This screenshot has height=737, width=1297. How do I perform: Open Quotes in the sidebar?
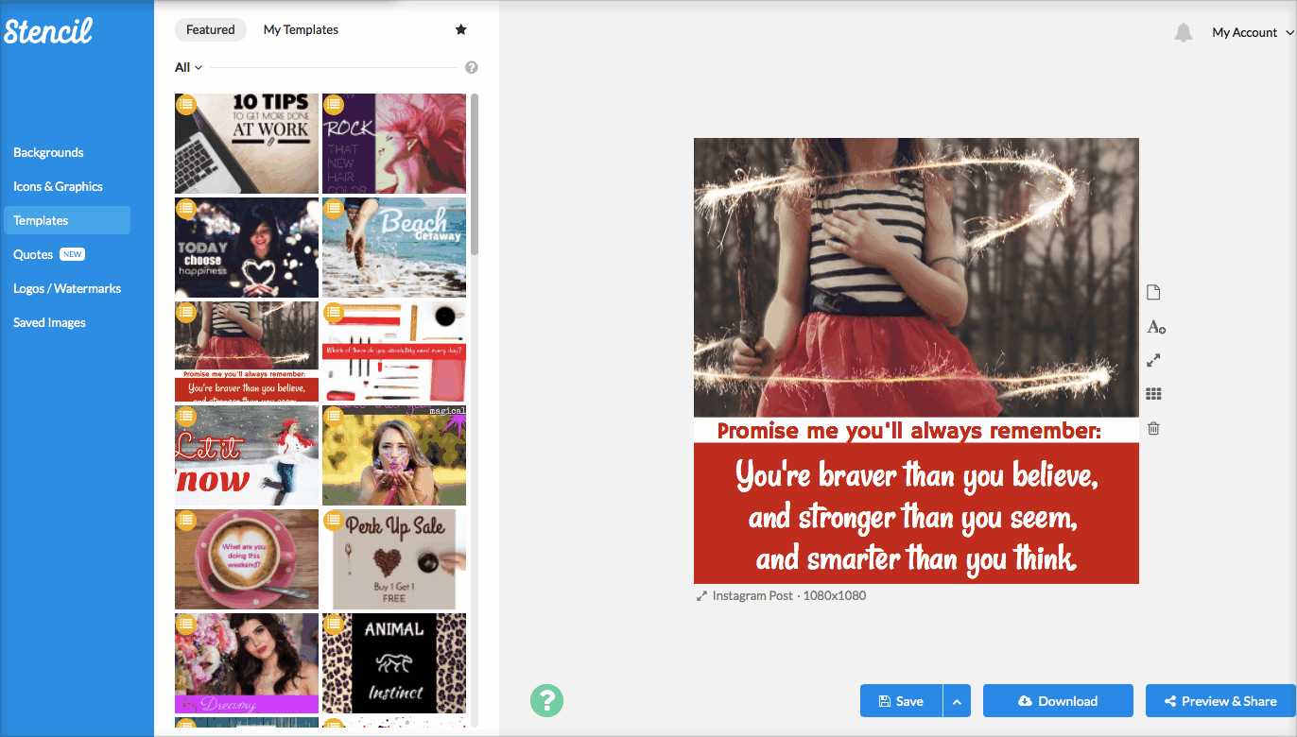coord(33,254)
